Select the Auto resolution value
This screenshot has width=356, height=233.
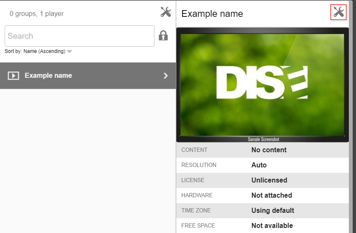259,165
